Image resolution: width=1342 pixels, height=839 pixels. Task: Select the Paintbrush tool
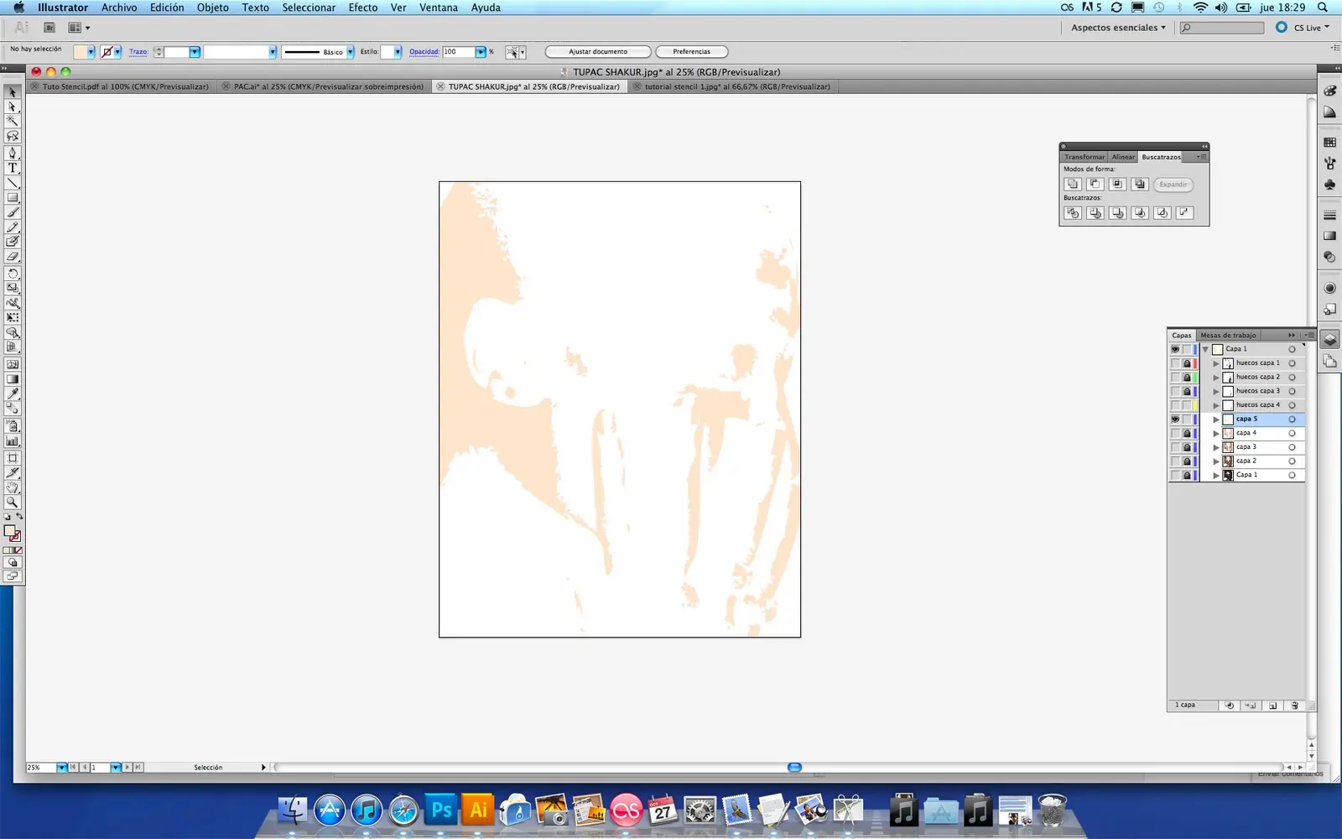point(13,212)
